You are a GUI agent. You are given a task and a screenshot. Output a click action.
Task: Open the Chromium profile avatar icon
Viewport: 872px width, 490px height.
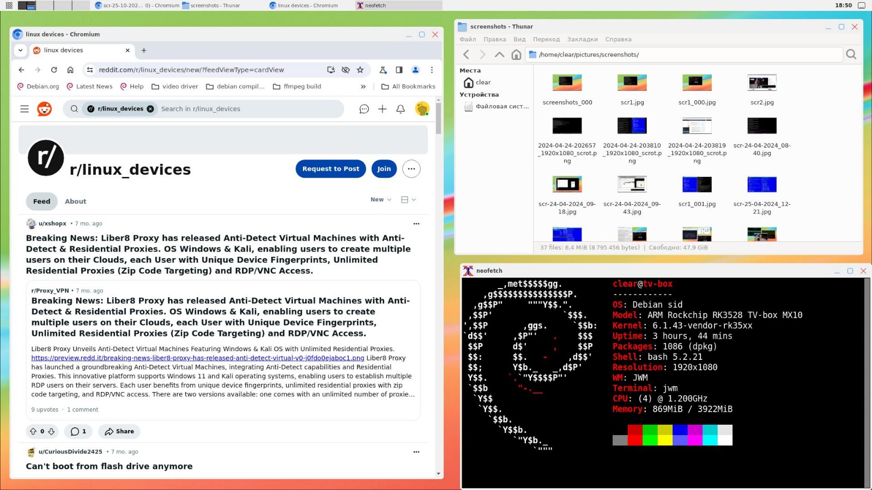(415, 70)
